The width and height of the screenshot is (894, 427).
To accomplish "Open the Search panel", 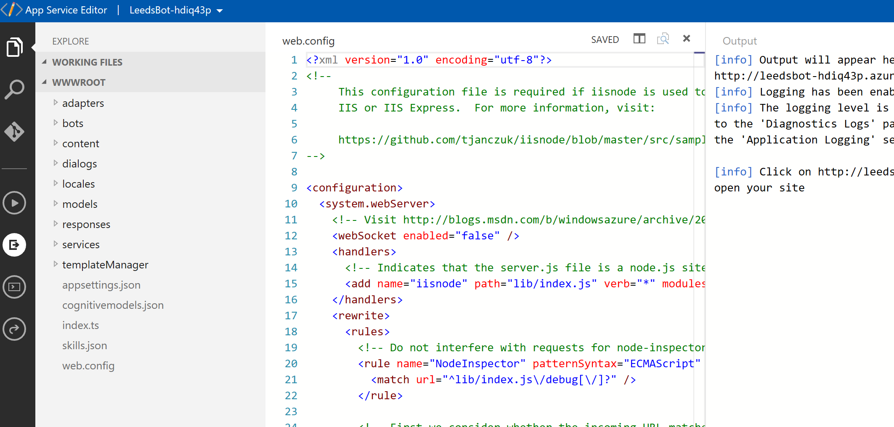I will click(15, 89).
